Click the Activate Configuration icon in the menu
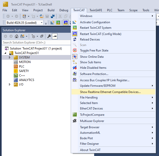Viewport: 159px width, 156px height. 74,22
